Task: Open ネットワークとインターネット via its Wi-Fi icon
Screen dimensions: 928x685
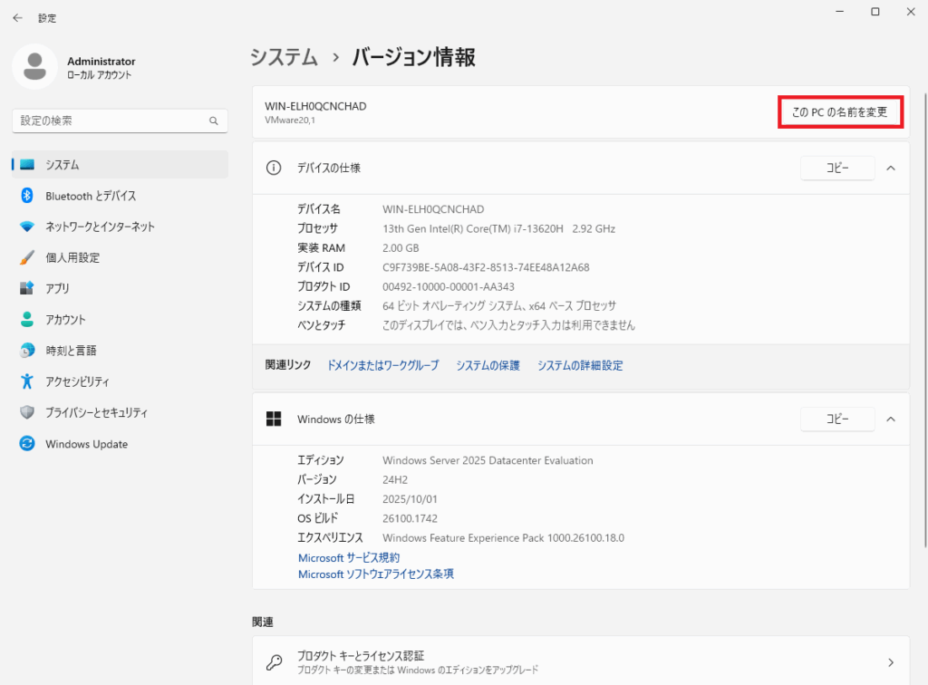Action: (27, 227)
